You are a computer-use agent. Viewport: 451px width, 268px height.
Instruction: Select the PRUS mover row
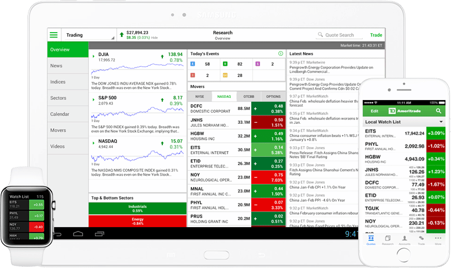[x=236, y=218]
